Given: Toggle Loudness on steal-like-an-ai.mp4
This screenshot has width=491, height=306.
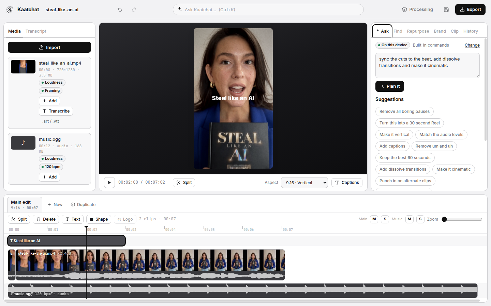Looking at the screenshot, I should pos(52,83).
